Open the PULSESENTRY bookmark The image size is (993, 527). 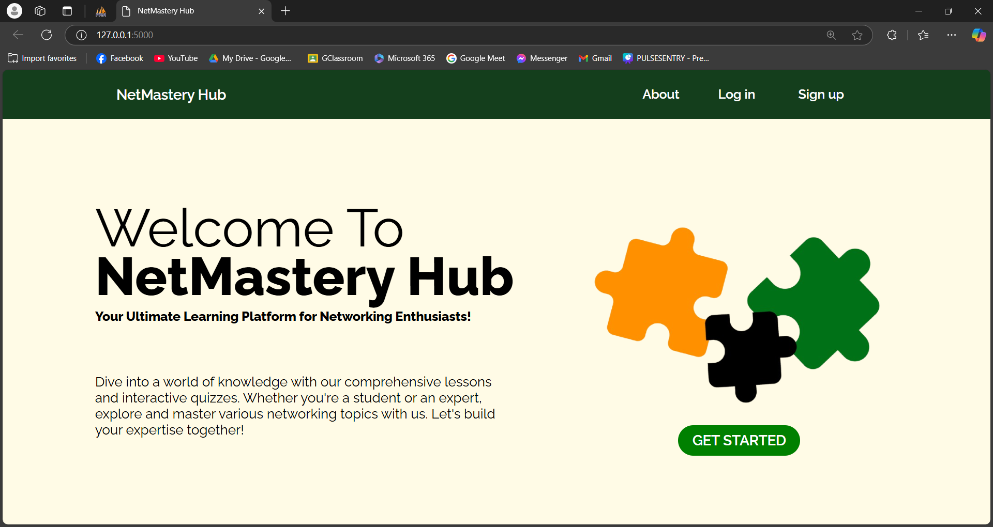(666, 58)
